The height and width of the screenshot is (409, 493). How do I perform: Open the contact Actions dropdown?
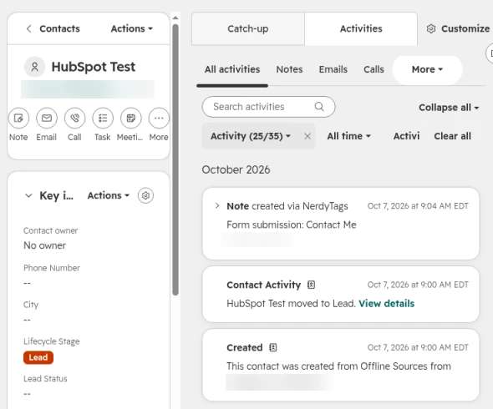coord(132,28)
